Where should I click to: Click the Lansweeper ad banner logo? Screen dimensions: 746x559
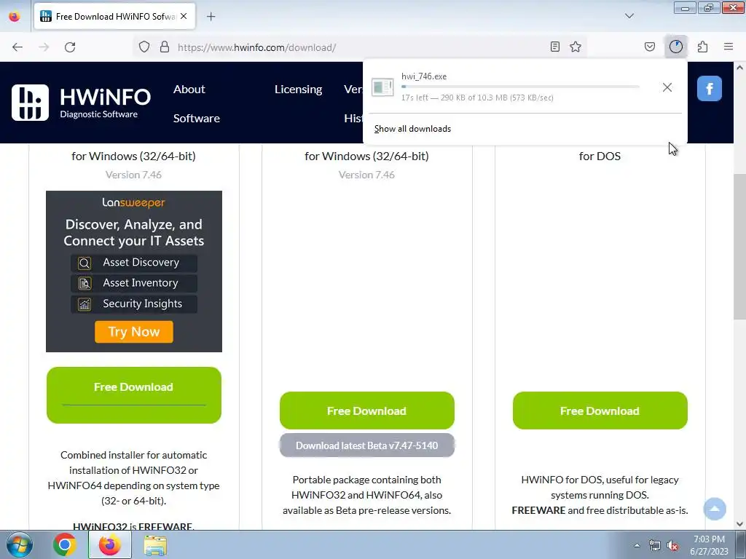(134, 203)
